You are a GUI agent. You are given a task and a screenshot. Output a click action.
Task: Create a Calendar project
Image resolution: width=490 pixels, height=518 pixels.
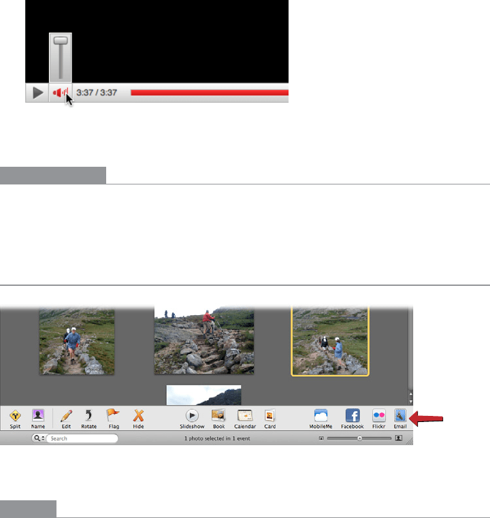click(x=245, y=419)
